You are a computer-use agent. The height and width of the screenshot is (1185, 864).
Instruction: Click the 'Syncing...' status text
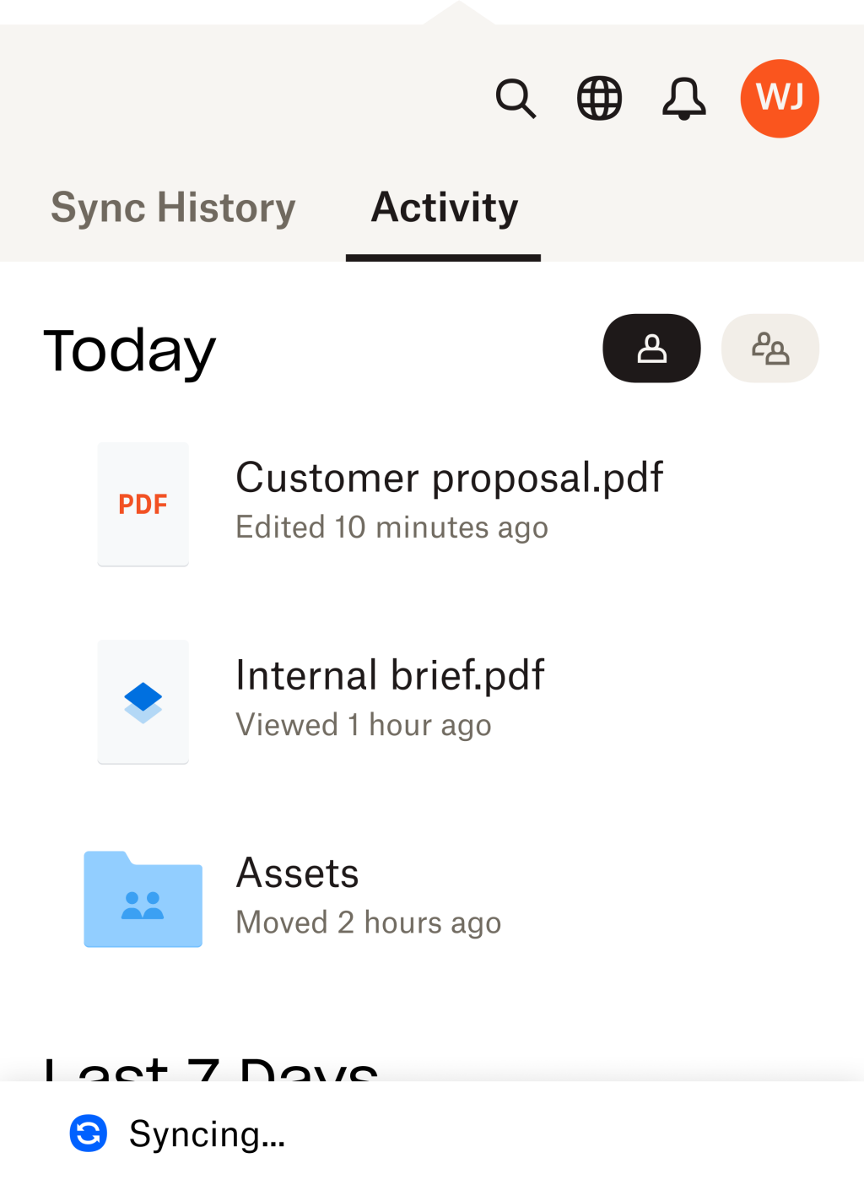207,1134
